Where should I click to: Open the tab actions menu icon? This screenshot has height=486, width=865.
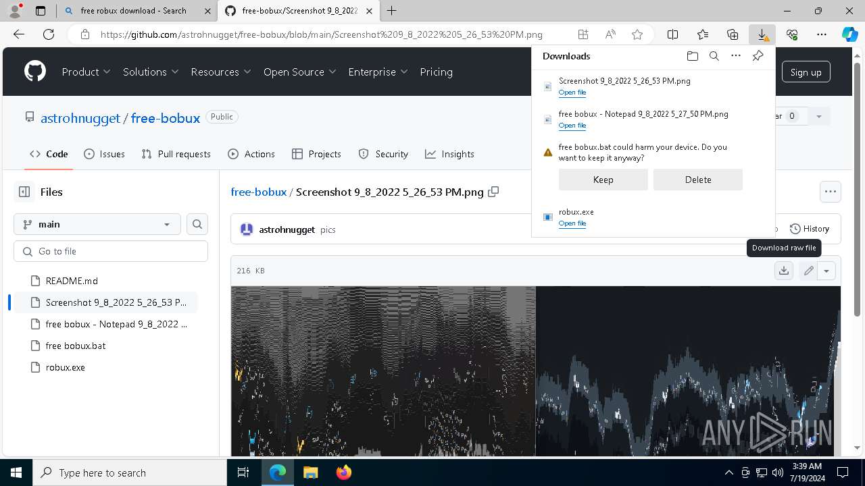pyautogui.click(x=41, y=11)
